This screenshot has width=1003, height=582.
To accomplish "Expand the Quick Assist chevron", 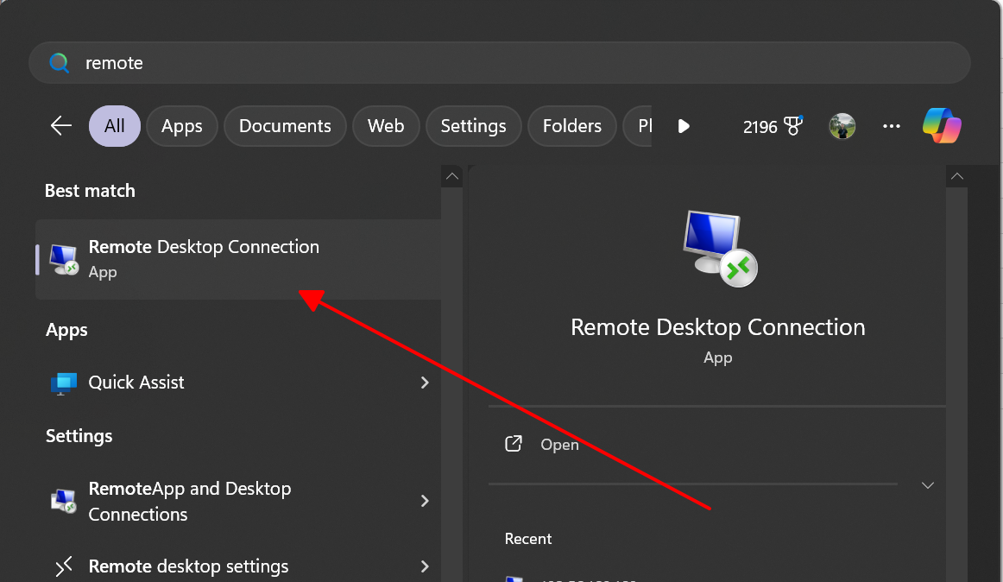I will tap(425, 383).
